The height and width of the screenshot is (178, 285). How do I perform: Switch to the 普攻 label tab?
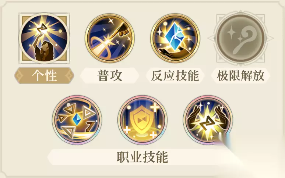[110, 75]
